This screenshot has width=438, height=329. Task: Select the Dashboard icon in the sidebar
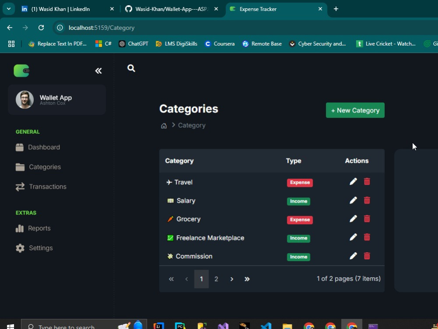pos(20,147)
